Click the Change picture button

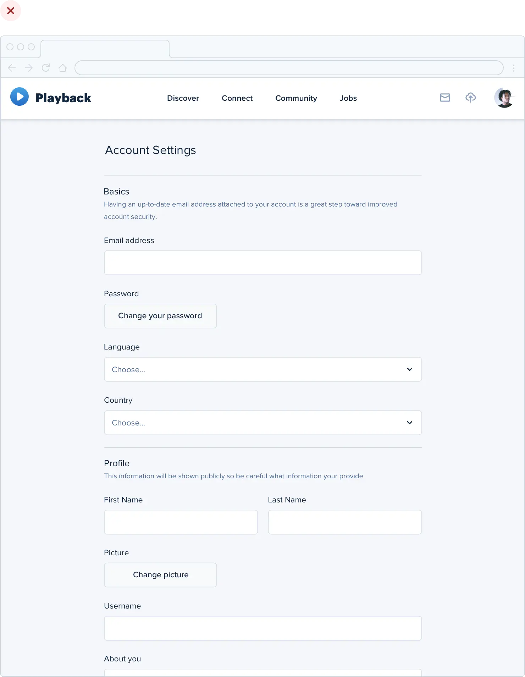(x=160, y=575)
